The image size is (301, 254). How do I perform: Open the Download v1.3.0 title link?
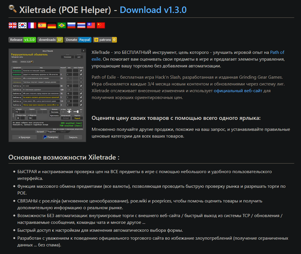153,10
